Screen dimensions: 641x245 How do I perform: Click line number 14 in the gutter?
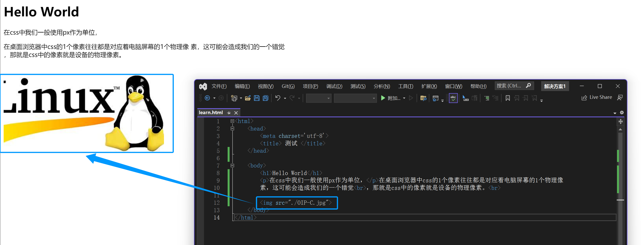[x=217, y=217]
